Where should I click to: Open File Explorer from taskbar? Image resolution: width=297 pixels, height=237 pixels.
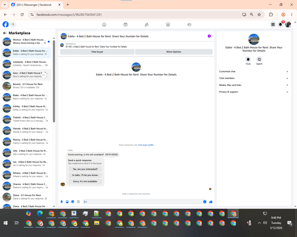[97, 223]
